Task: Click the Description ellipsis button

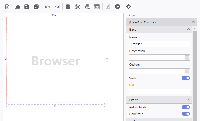Action: (x=187, y=58)
